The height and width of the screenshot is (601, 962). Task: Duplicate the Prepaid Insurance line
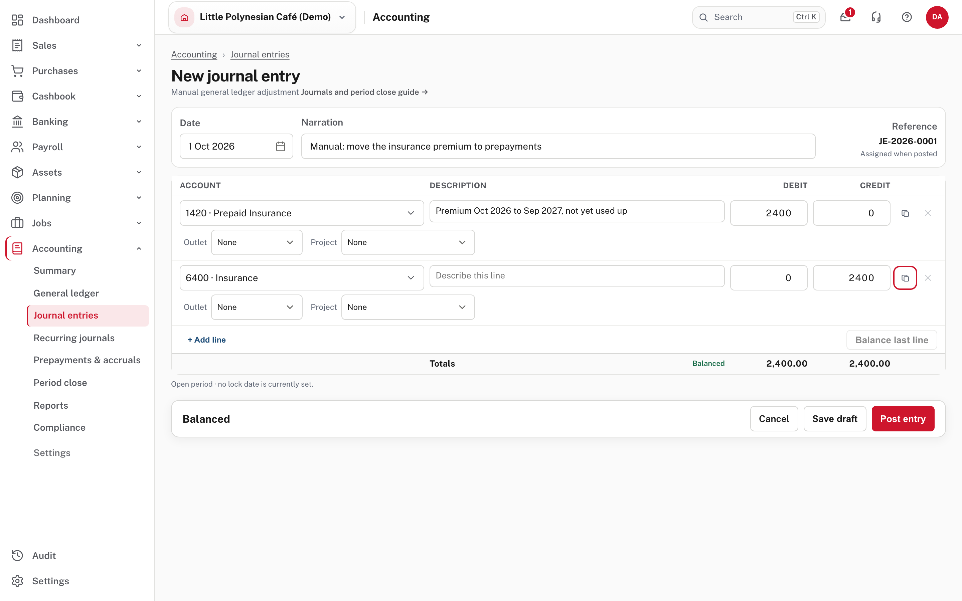click(x=905, y=213)
